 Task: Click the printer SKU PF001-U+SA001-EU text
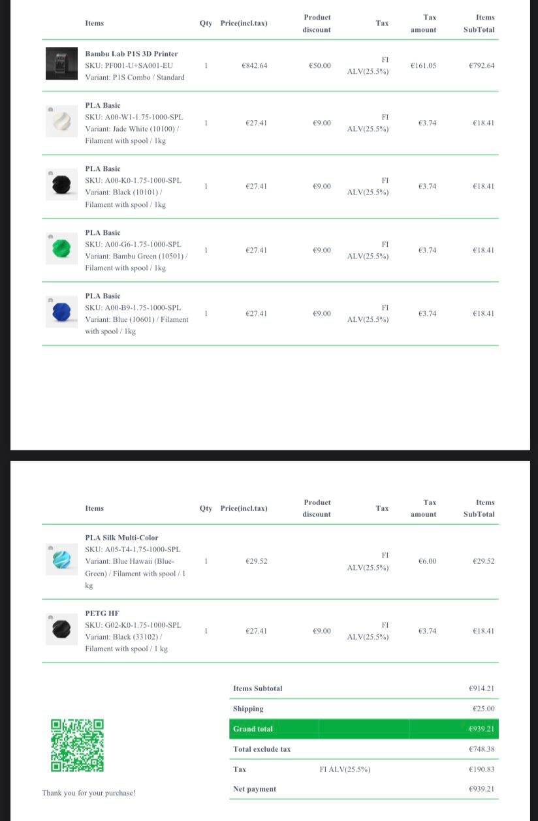(129, 65)
